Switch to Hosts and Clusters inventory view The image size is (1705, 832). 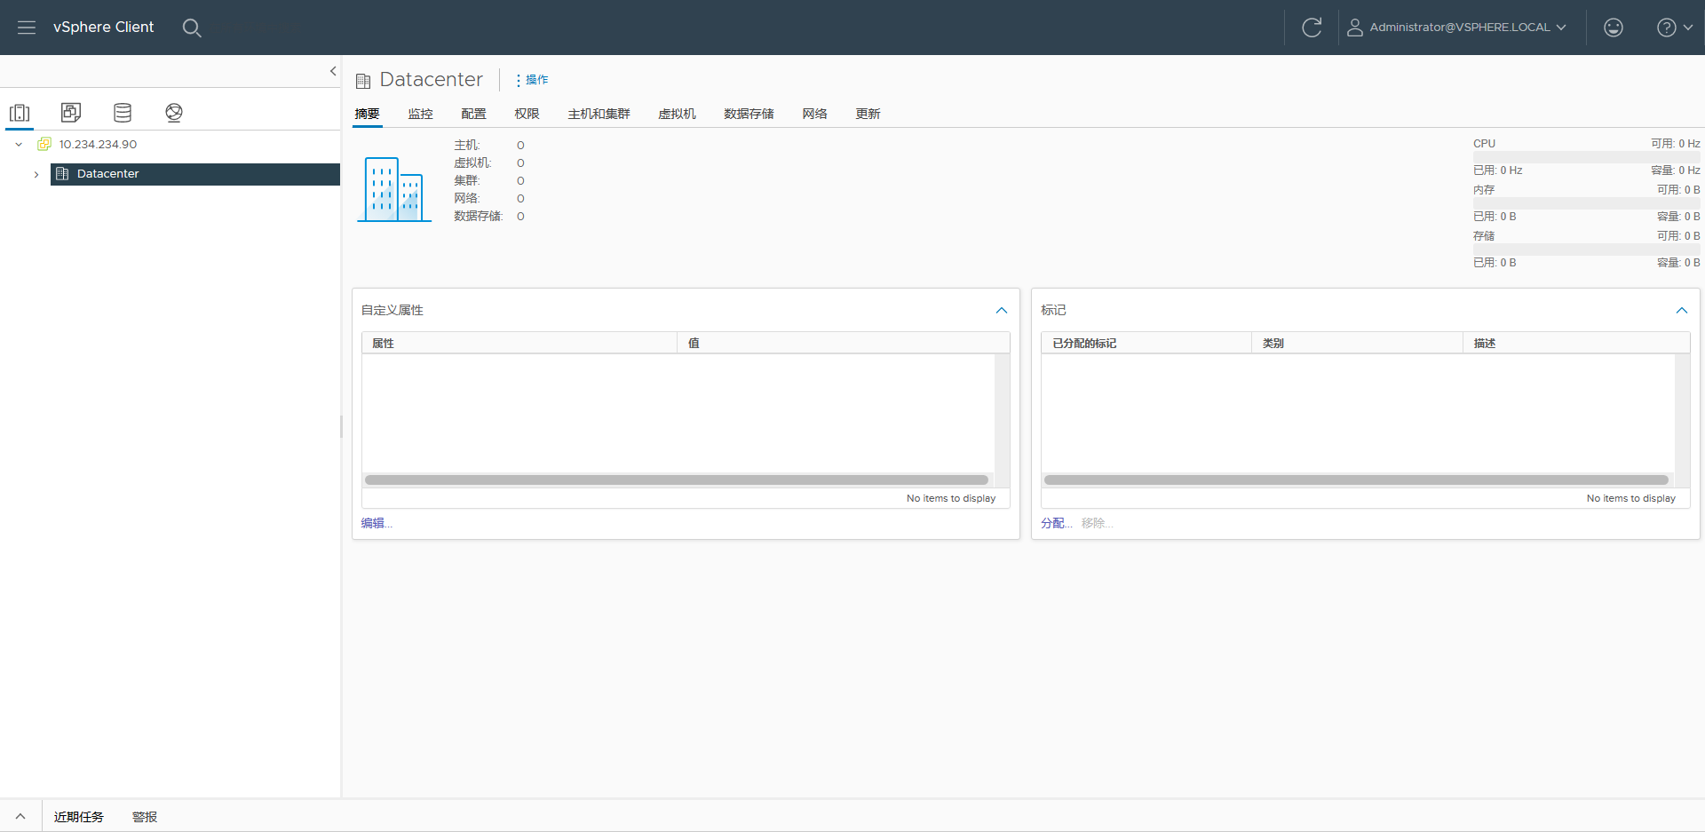point(20,113)
